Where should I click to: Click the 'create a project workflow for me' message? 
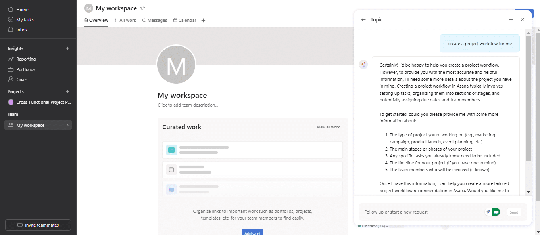pos(480,44)
